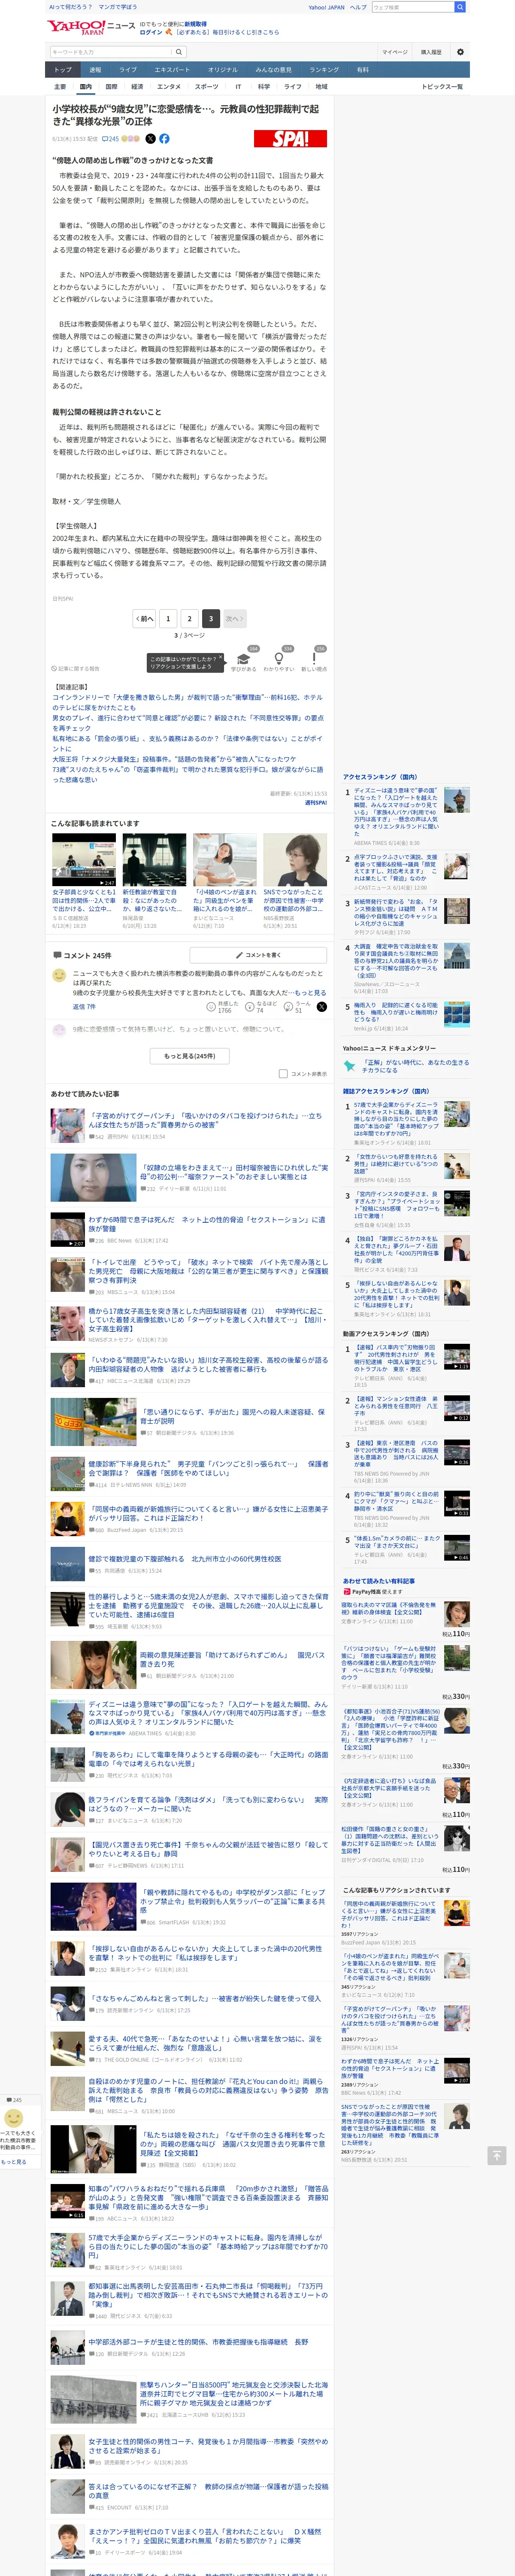Select ライブ tab in main navigation
The width and height of the screenshot is (515, 2576).
pos(128,70)
